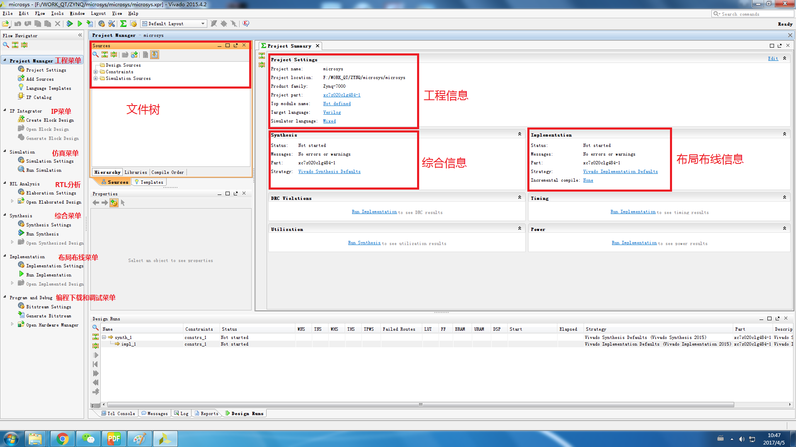Click Run Implementation link under Timing
Viewport: 796px width, 447px height.
[x=633, y=212]
